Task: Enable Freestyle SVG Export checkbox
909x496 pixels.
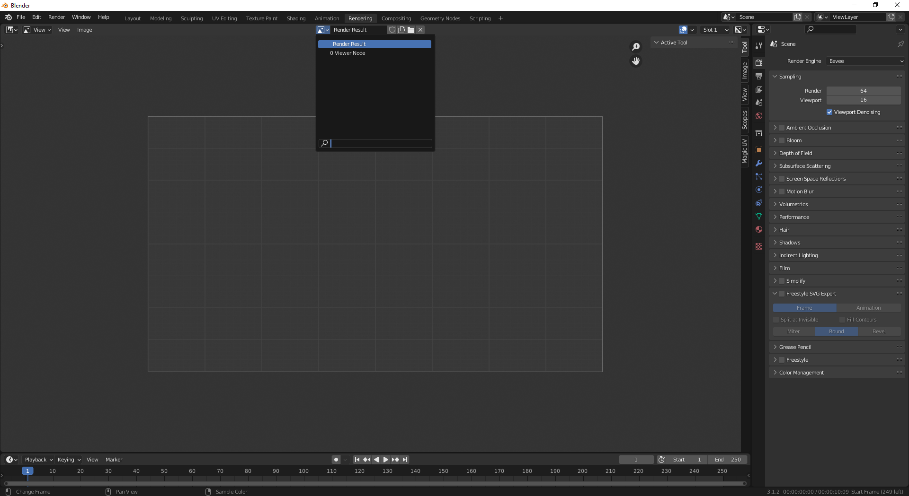Action: (782, 294)
